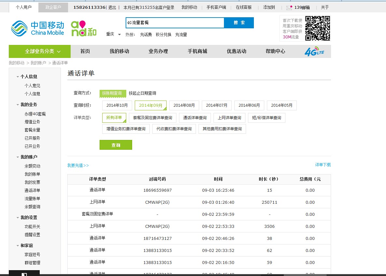Click the search box with 4G流量套餐
Image resolution: width=386 pixels, height=276 pixels.
[174, 23]
